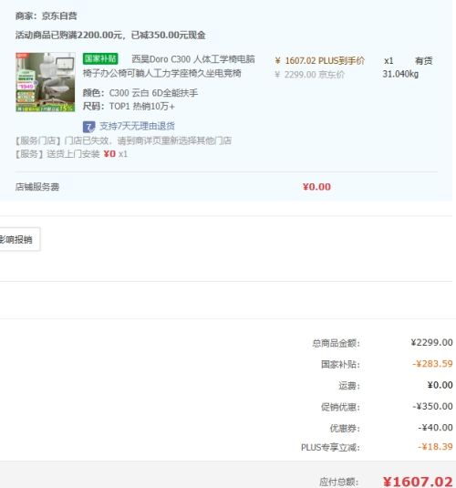Click the 促销优惠 -¥350.00 amount
The width and height of the screenshot is (456, 488).
[x=432, y=407]
